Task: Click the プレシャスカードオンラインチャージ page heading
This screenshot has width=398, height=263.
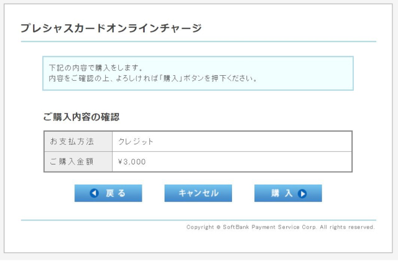Action: coord(111,28)
